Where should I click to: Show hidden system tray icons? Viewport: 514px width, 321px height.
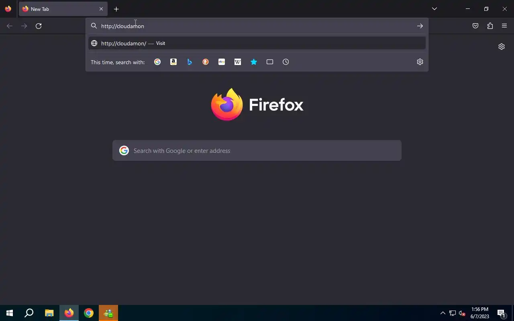pyautogui.click(x=443, y=313)
